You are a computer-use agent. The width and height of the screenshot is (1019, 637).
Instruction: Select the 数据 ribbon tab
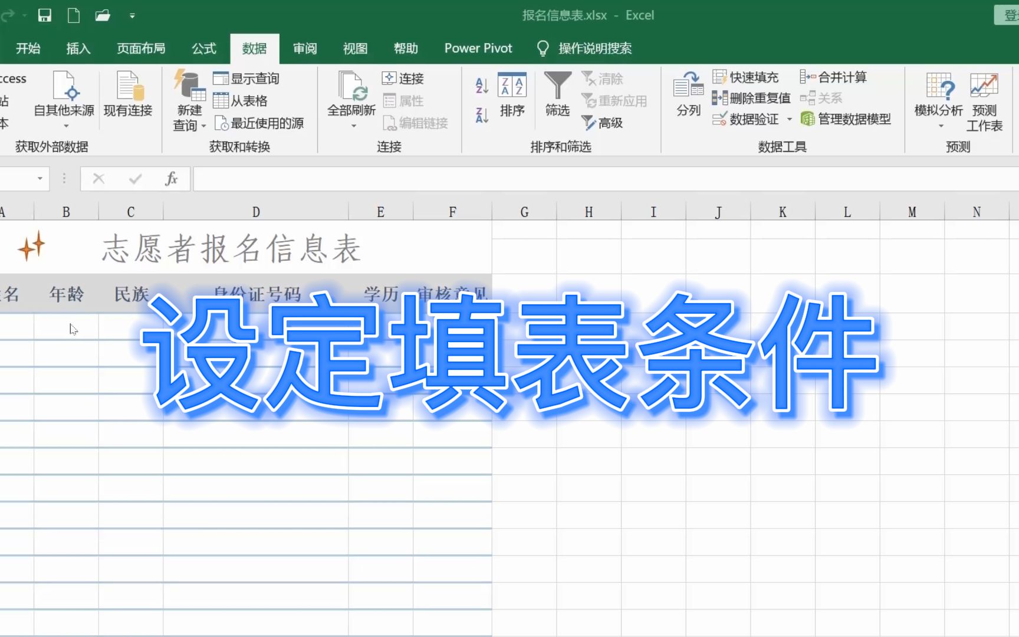tap(255, 48)
